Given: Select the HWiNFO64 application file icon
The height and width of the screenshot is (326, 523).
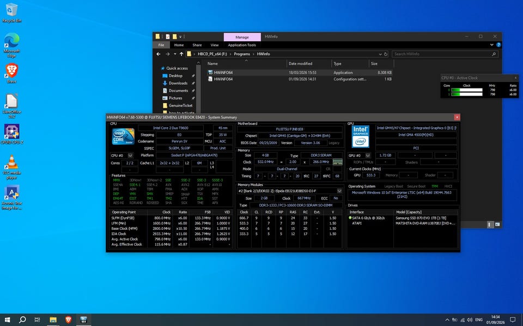Looking at the screenshot, I should [x=210, y=72].
